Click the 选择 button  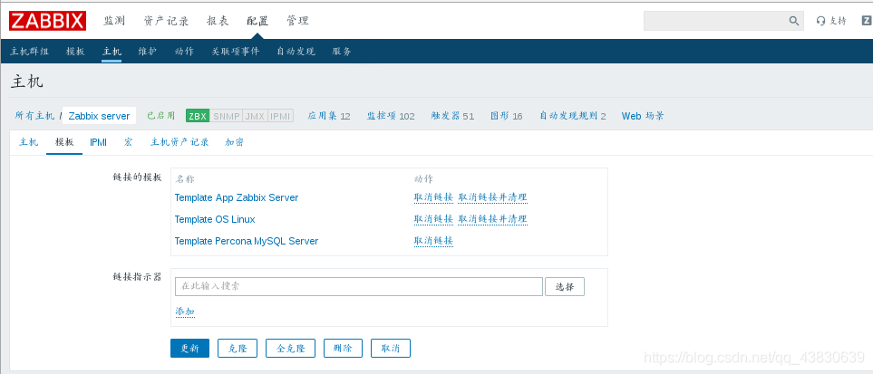[565, 287]
